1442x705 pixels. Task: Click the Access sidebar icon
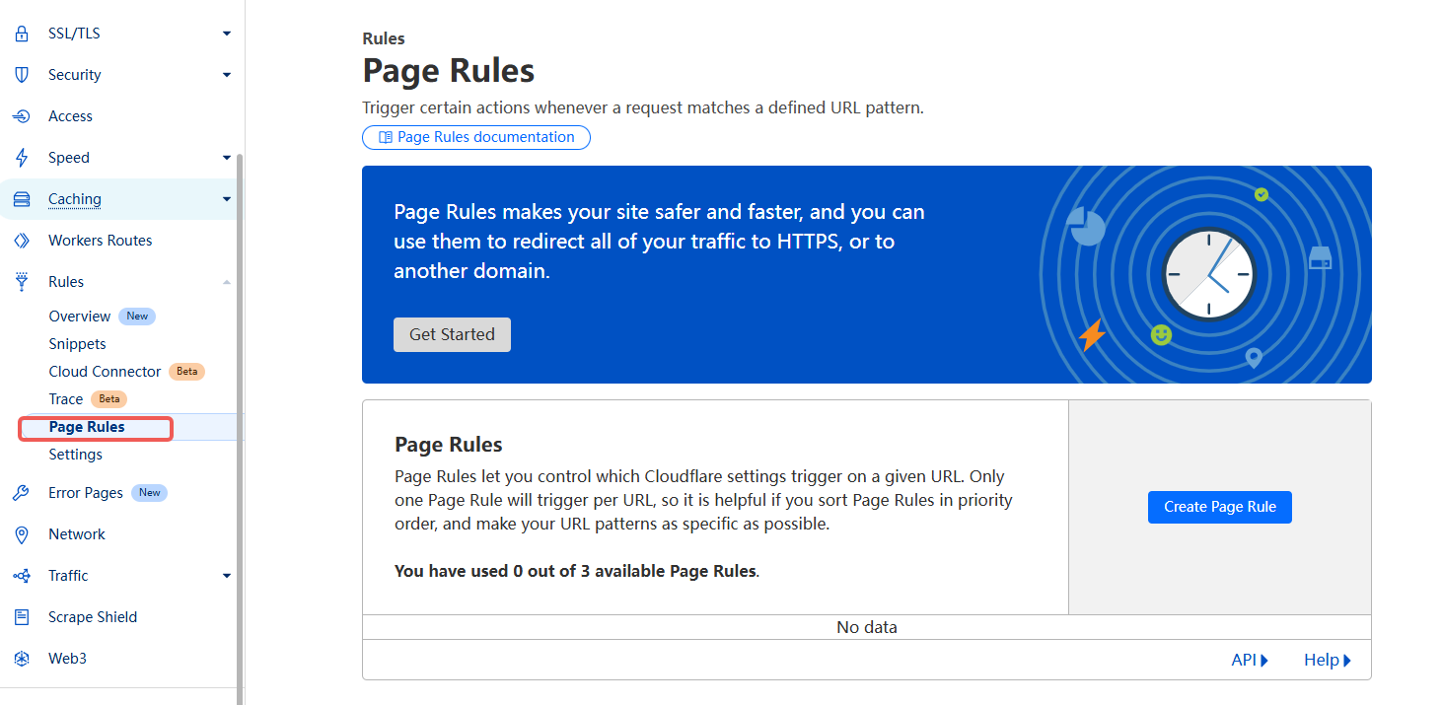coord(22,116)
